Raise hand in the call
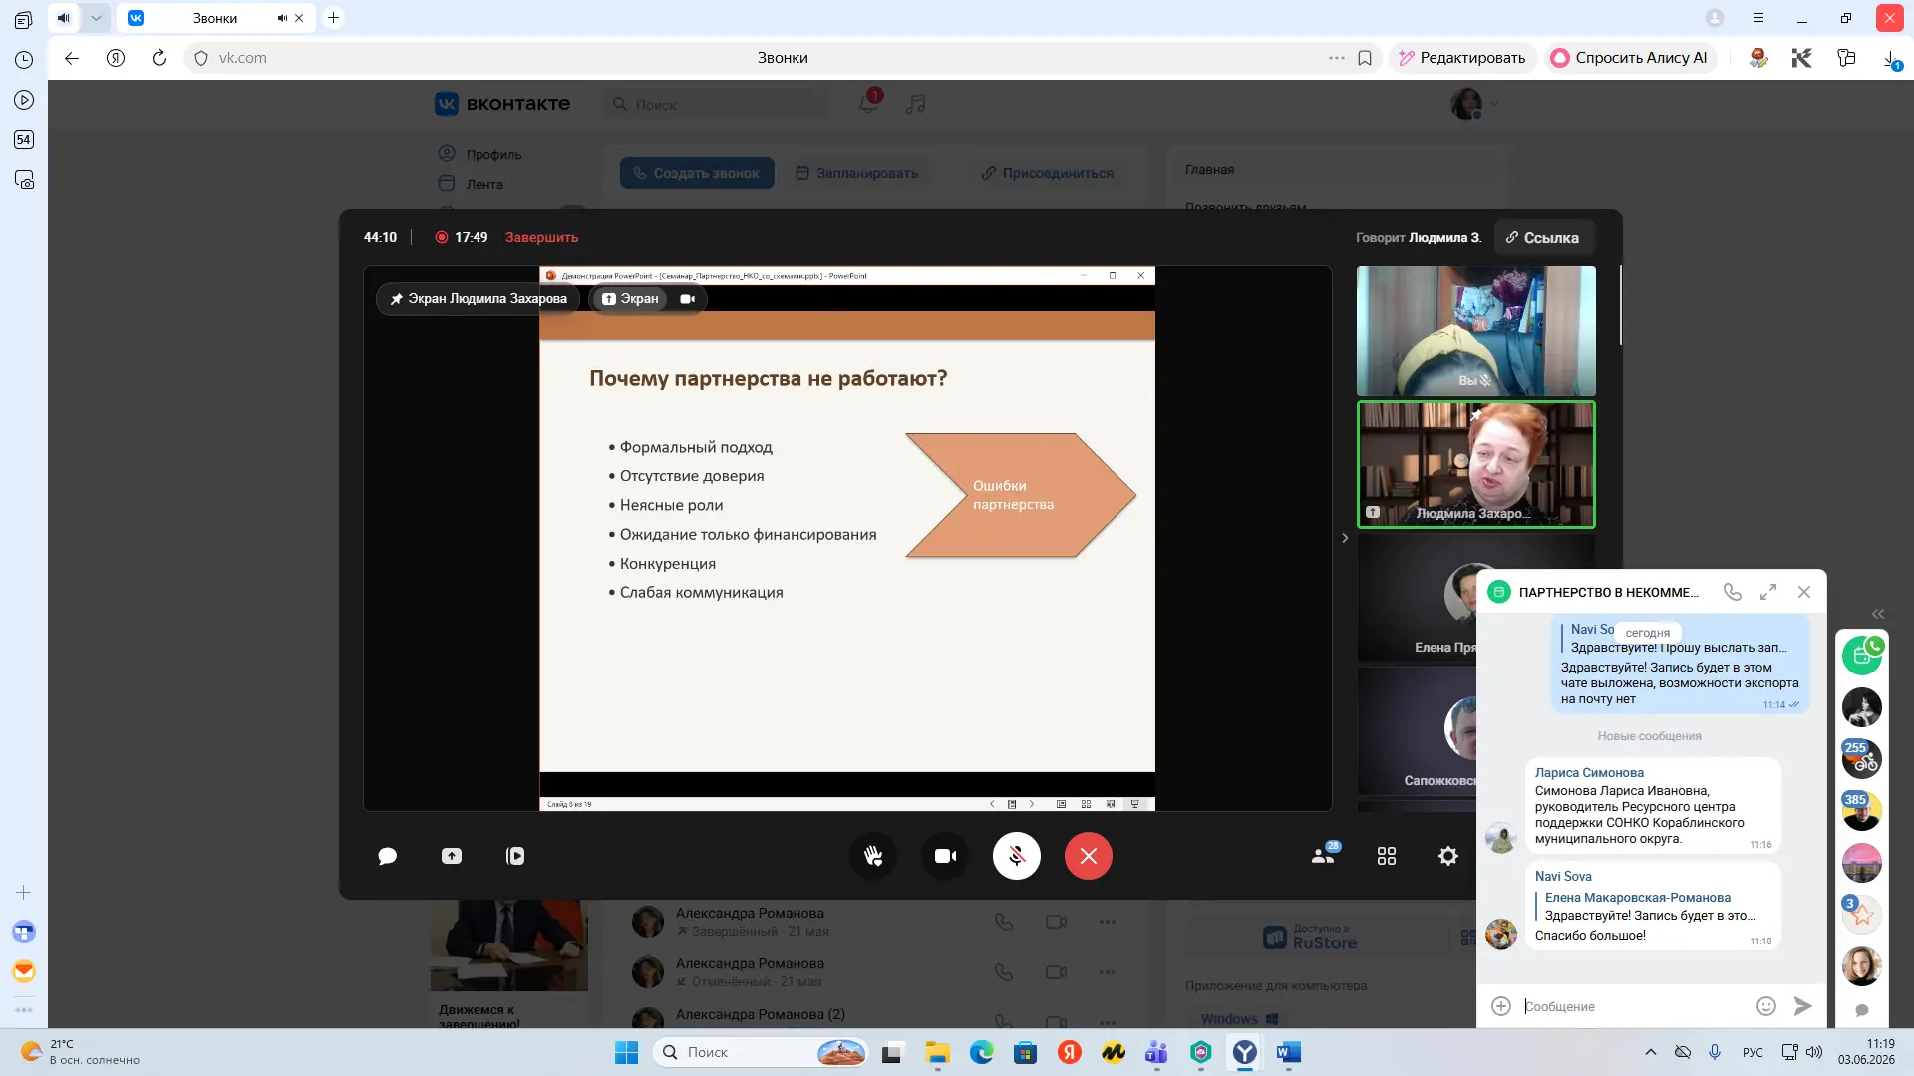The height and width of the screenshot is (1076, 1914). 873,856
